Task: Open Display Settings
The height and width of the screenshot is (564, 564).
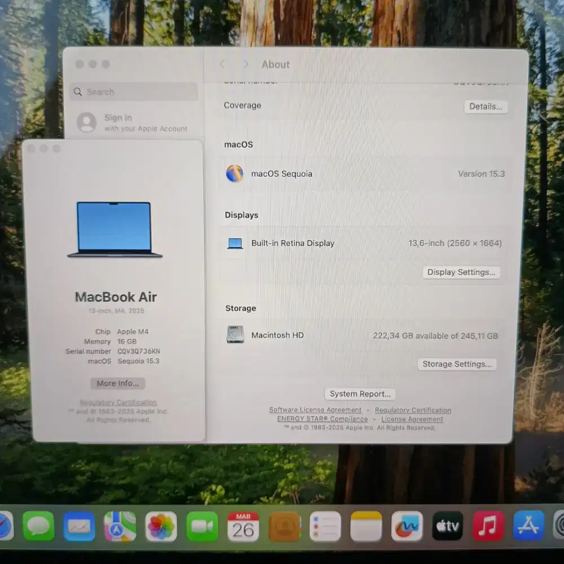Action: [461, 272]
